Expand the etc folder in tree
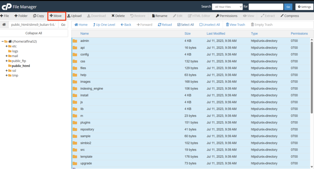Screen dimensions: 314x169 click(x=6, y=46)
